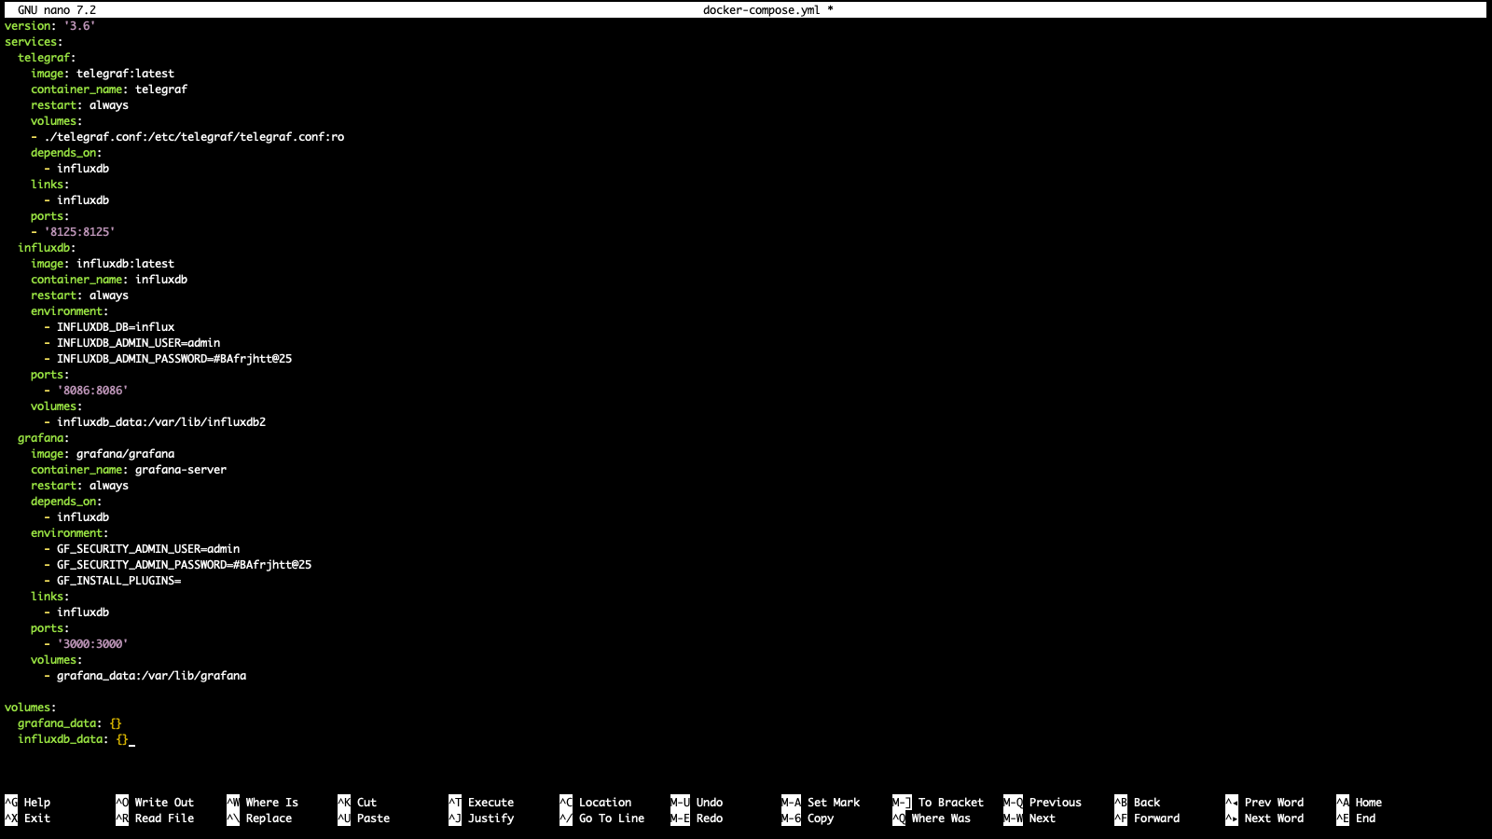The width and height of the screenshot is (1492, 839).
Task: Click the ^W Where Is shortcut
Action: tap(263, 803)
